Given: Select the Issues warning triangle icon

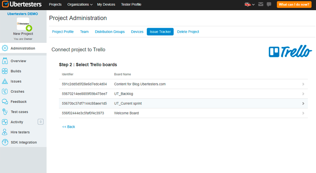Looking at the screenshot, I should coord(5,81).
